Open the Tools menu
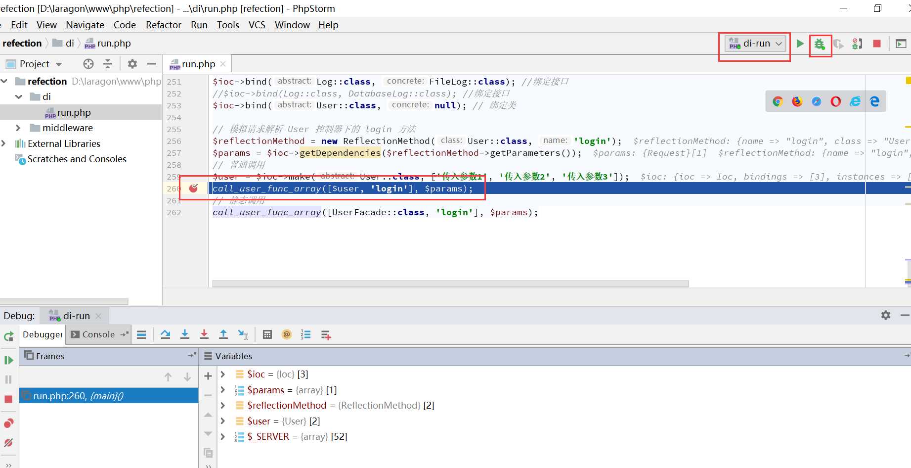The width and height of the screenshot is (911, 468). click(228, 25)
